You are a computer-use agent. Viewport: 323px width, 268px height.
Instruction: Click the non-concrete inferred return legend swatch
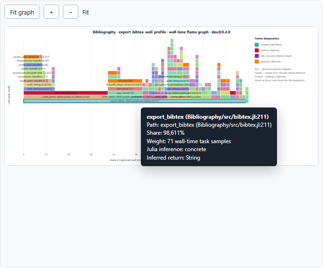257,56
